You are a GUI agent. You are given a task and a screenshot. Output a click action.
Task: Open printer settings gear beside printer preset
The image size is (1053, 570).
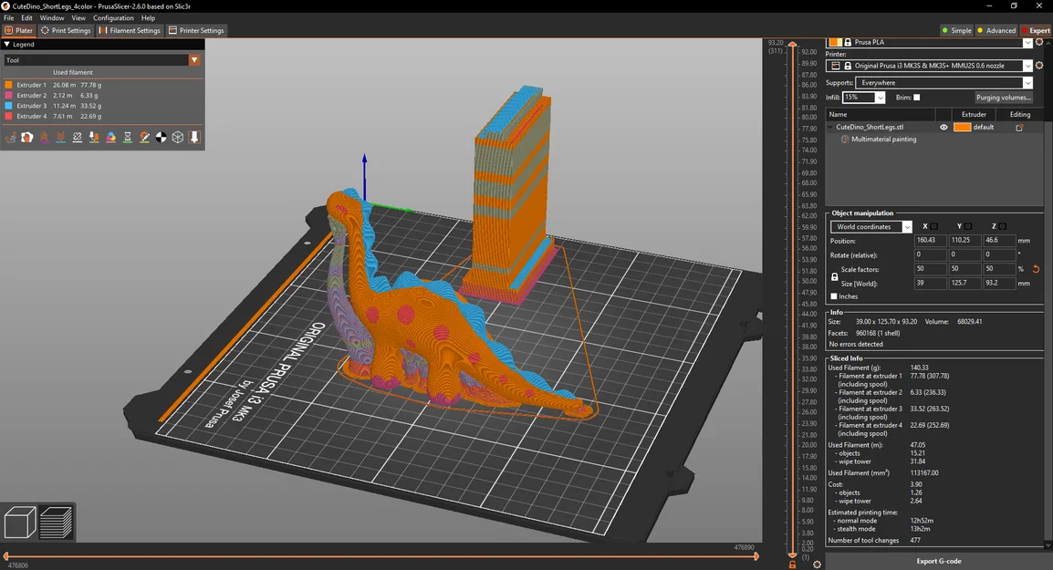(x=1039, y=65)
